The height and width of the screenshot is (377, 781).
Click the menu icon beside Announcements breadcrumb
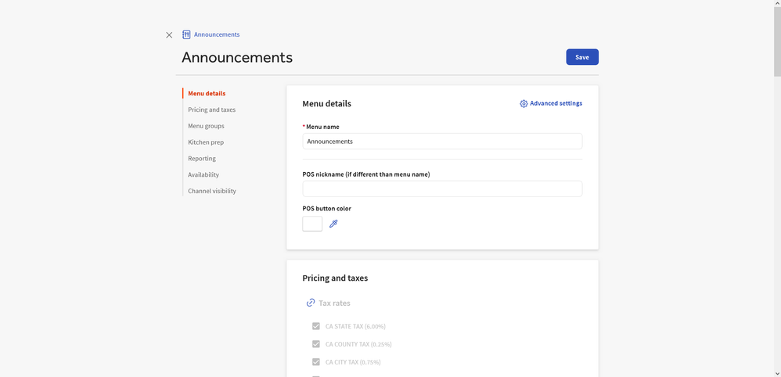[186, 34]
